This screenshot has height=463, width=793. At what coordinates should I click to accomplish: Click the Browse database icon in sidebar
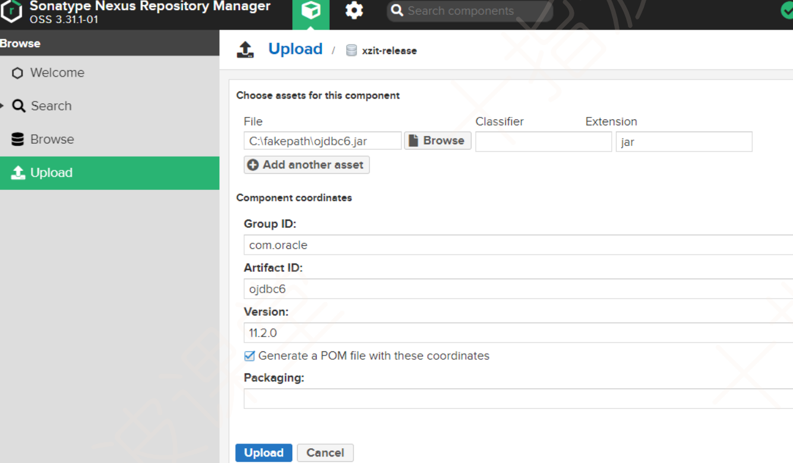[x=18, y=139]
